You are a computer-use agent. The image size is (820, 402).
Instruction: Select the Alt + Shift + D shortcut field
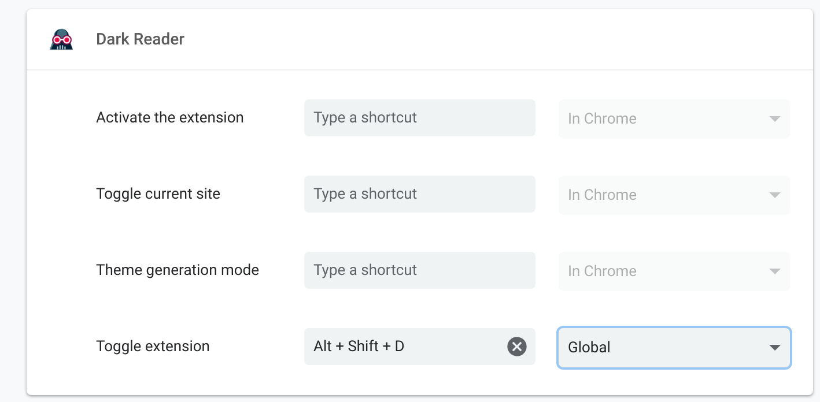[405, 347]
